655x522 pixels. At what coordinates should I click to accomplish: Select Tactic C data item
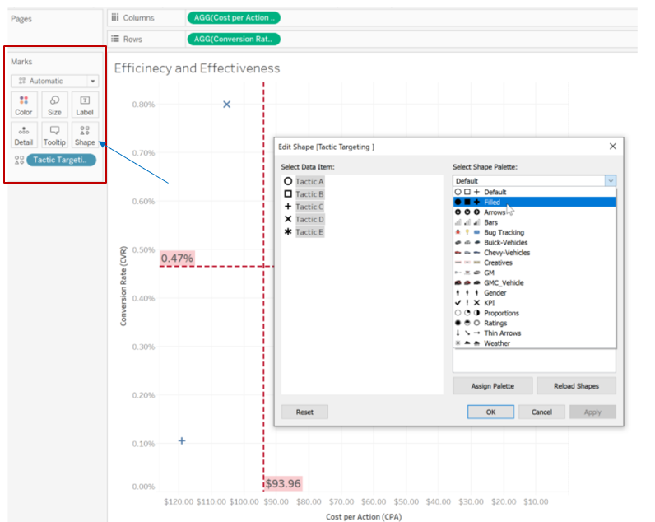[x=309, y=207]
